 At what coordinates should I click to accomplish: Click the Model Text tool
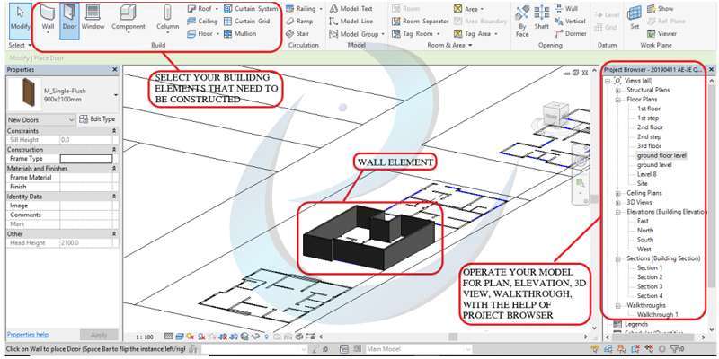351,9
